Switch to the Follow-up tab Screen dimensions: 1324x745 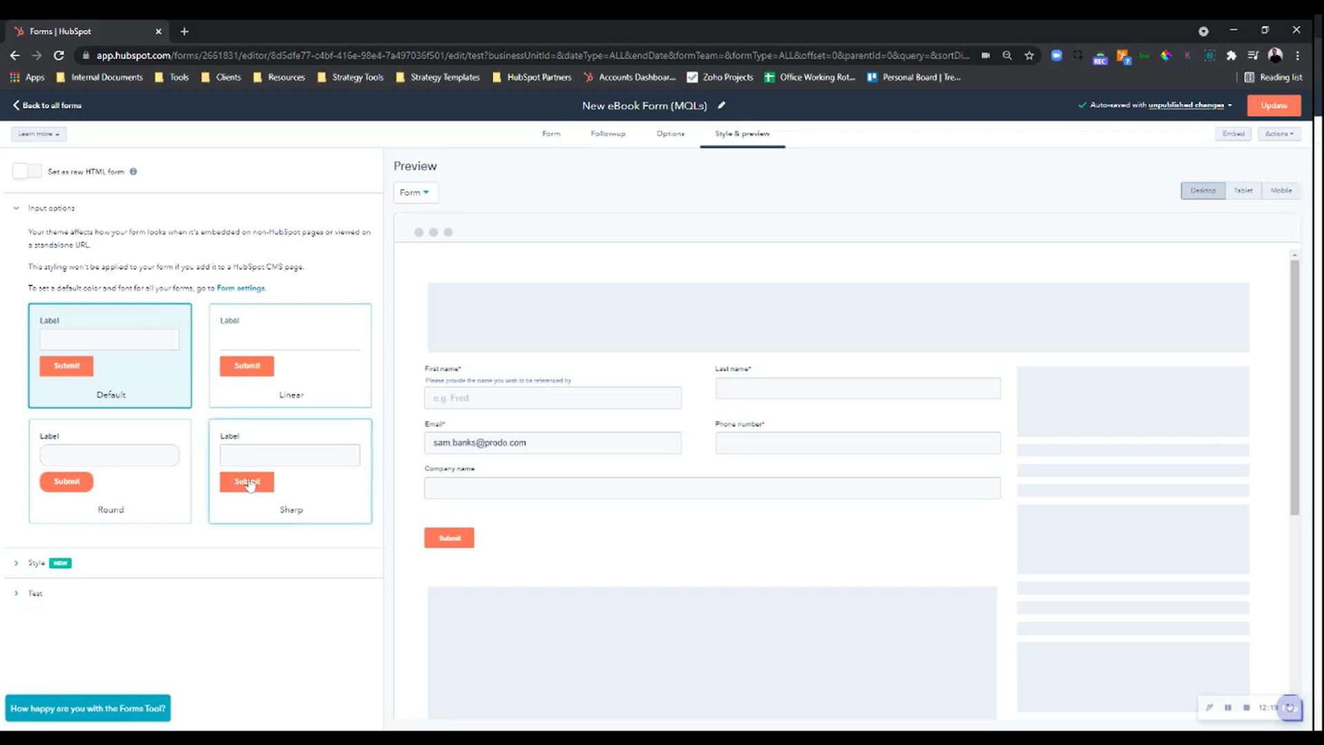tap(608, 134)
